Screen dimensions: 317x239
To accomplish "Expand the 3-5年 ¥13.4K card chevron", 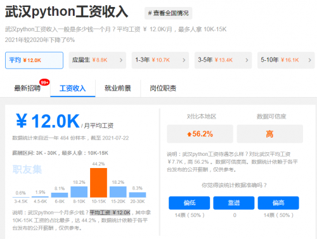I will pyautogui.click(x=247, y=60).
